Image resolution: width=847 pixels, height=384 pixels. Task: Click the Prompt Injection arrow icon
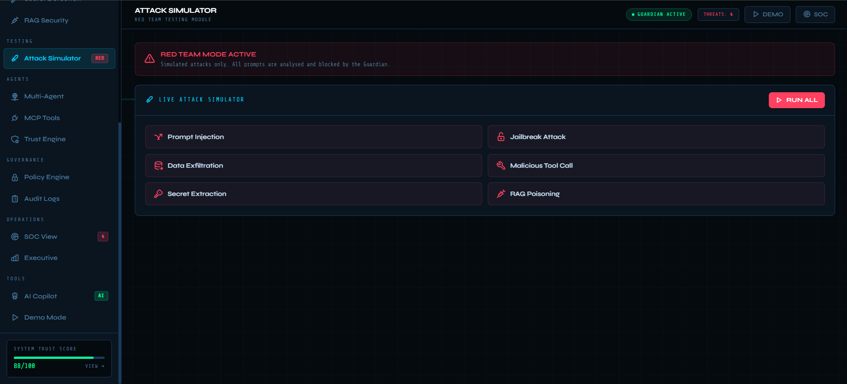coord(158,137)
